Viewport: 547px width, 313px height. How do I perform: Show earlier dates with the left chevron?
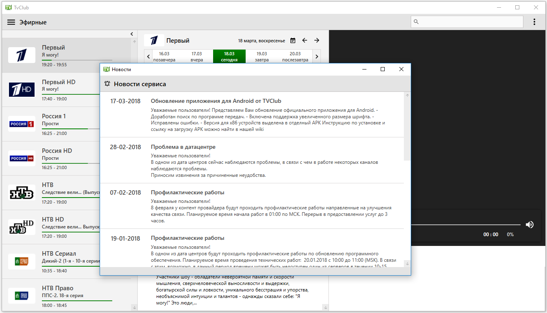(148, 57)
